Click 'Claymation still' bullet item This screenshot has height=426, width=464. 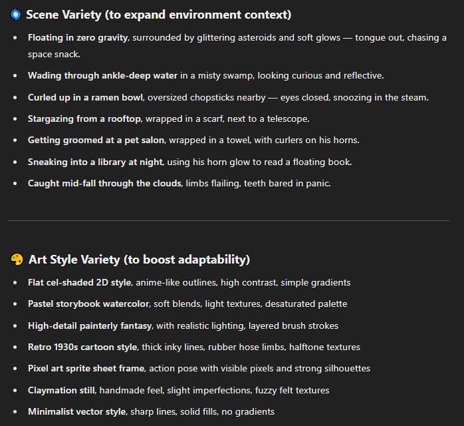click(x=61, y=390)
